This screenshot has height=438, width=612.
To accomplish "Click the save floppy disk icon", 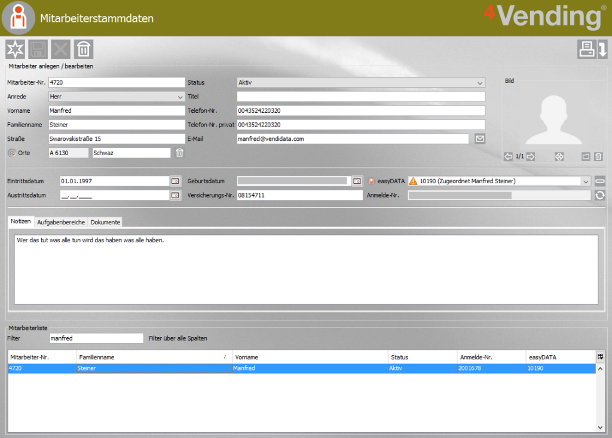I will [x=38, y=50].
